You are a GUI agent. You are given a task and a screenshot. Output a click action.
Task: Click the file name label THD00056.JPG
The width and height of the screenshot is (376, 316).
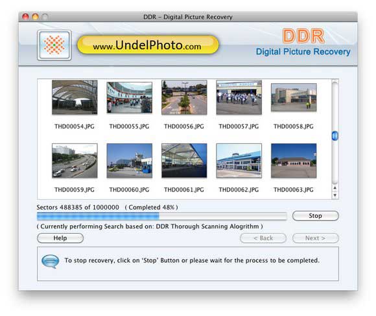pos(184,127)
